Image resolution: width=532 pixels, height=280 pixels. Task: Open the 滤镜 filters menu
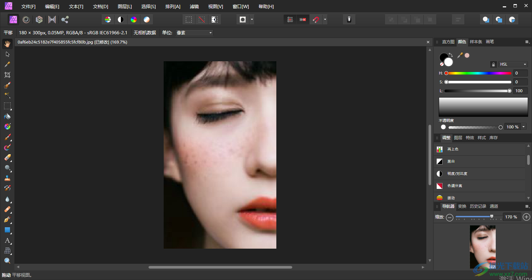(x=194, y=7)
